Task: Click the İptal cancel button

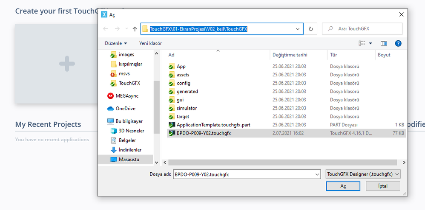Action: [x=383, y=186]
